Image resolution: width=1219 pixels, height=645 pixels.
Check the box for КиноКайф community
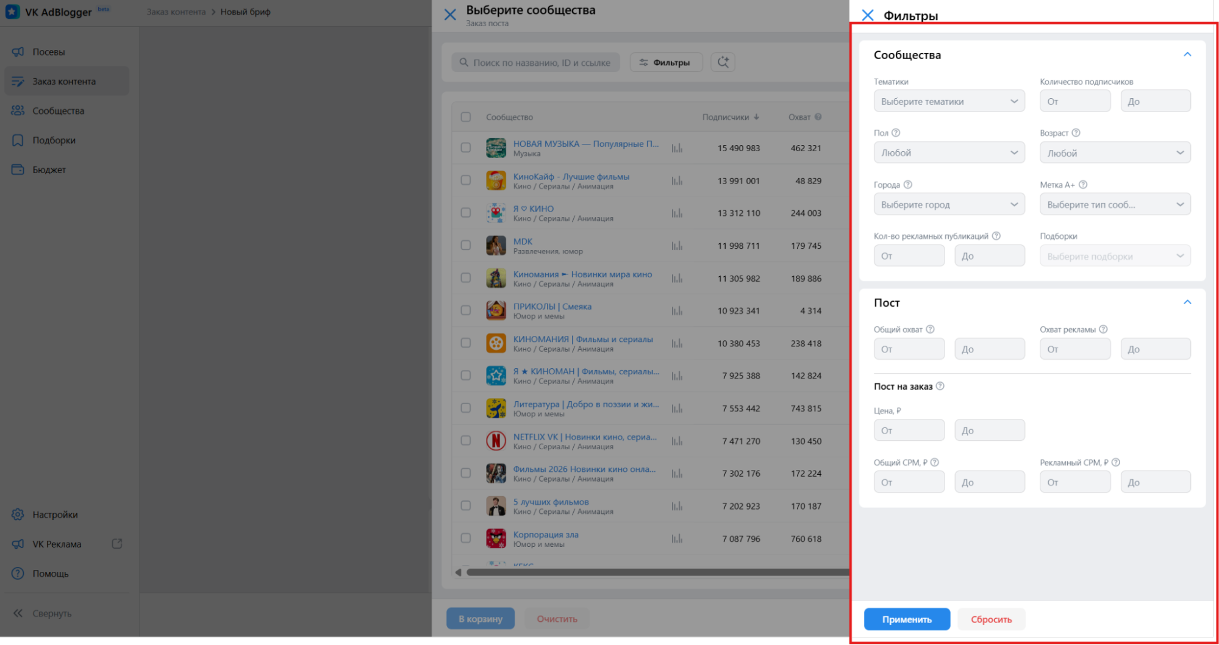click(x=466, y=180)
